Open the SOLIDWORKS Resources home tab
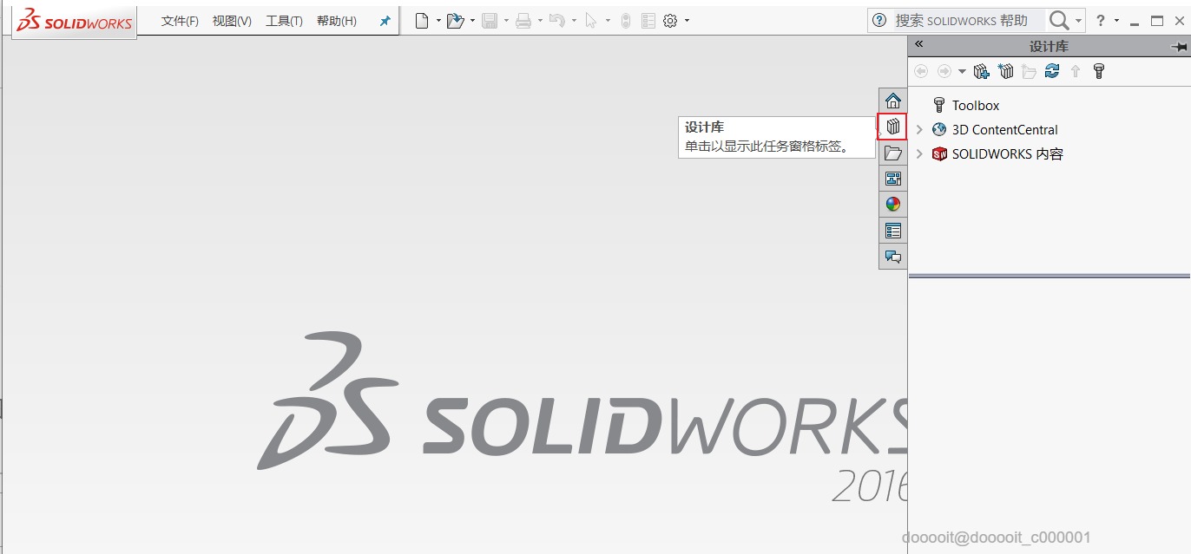1191x554 pixels. pyautogui.click(x=893, y=101)
